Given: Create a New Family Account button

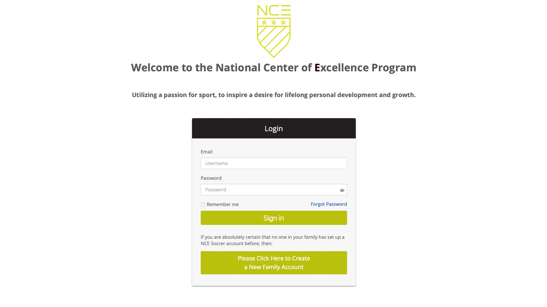Looking at the screenshot, I should coord(274,263).
